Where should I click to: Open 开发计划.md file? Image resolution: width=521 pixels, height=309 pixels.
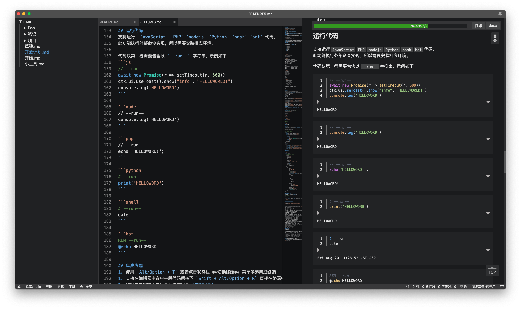point(37,52)
